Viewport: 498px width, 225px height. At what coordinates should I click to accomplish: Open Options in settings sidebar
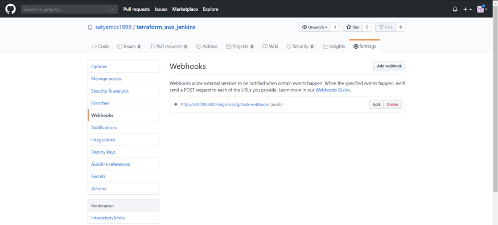(124, 66)
